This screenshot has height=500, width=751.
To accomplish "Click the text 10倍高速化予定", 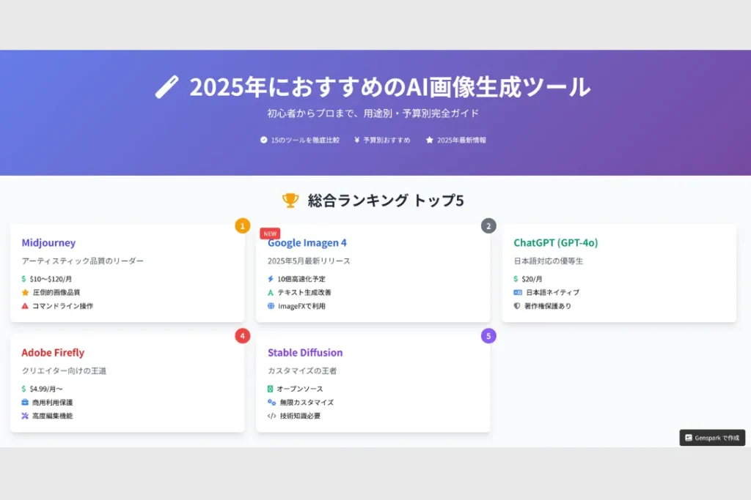I will (x=301, y=279).
